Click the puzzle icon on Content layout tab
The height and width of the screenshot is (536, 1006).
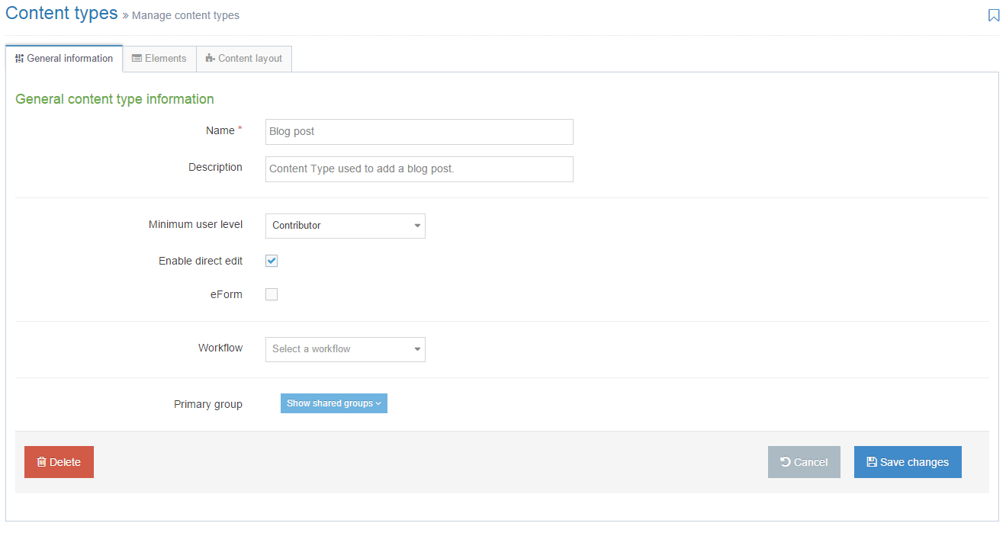210,59
